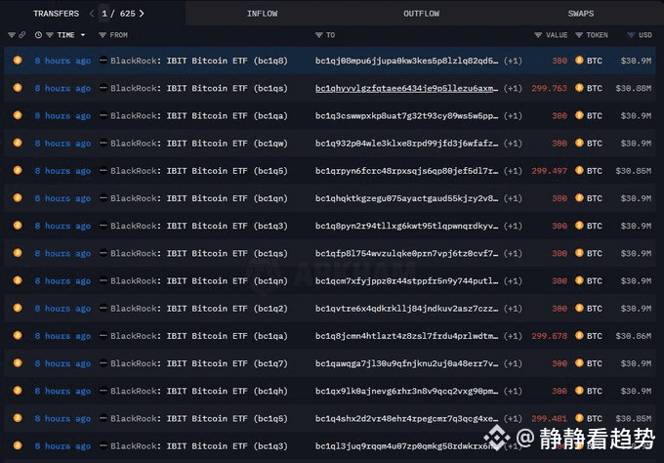Open underlined bc1qhyyvlgzfqtaee recipient address
Screen dimensions: 664x463
406,88
